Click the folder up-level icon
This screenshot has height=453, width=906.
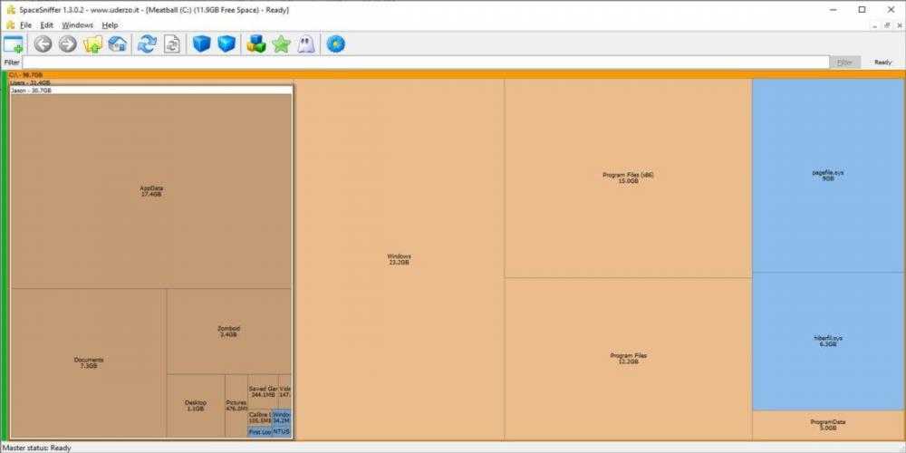92,43
